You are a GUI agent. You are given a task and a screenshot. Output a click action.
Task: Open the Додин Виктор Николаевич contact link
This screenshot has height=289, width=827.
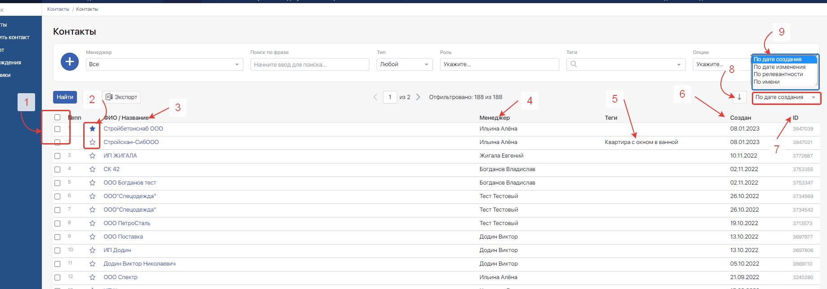coord(139,264)
